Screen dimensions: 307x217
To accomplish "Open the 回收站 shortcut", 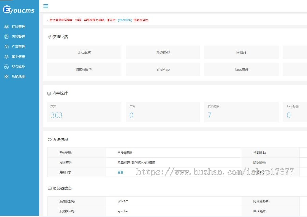I will (241, 52).
